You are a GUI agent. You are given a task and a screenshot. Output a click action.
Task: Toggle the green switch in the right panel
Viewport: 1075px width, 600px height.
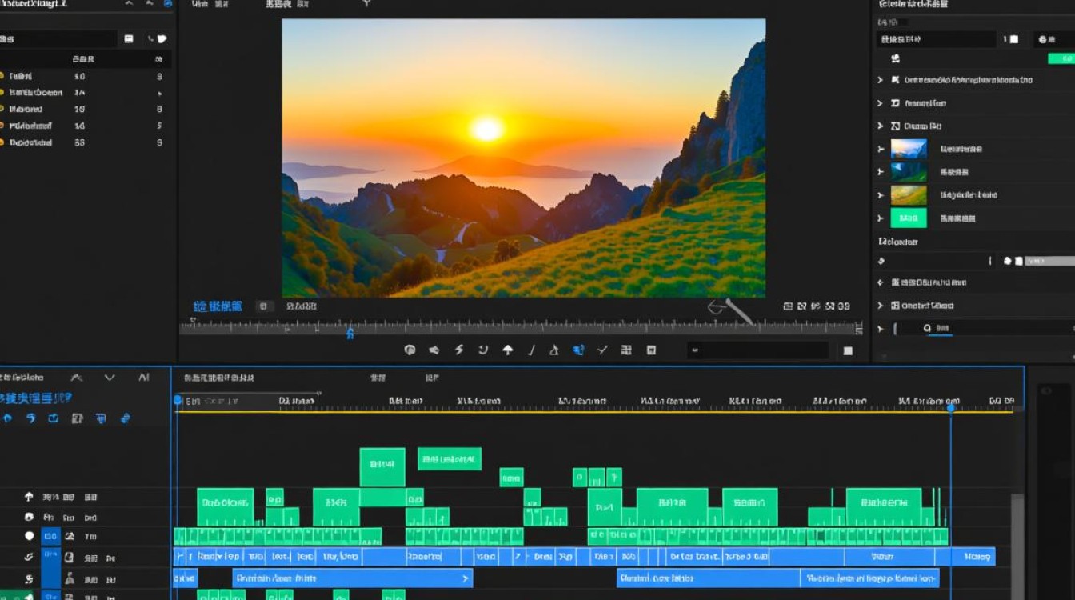tap(1061, 58)
